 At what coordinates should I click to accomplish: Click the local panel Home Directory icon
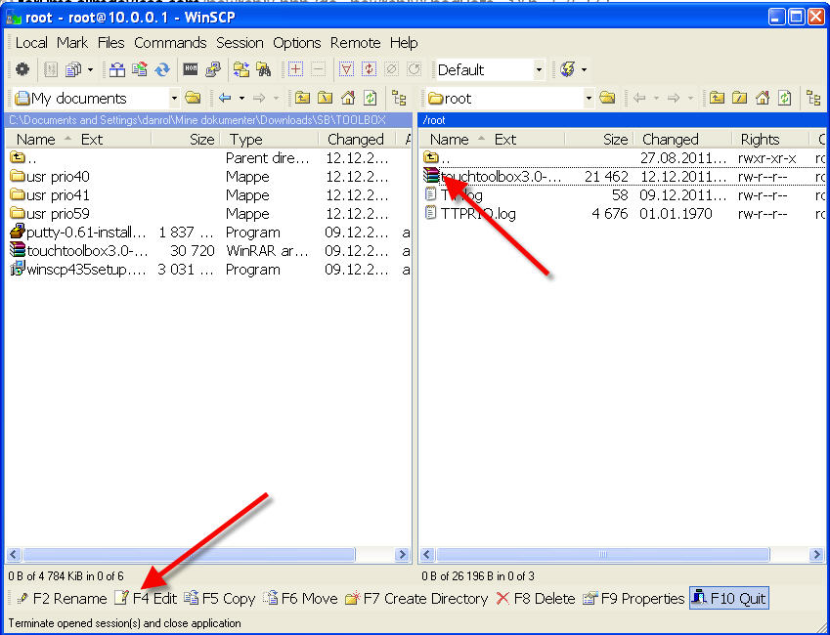[x=348, y=98]
